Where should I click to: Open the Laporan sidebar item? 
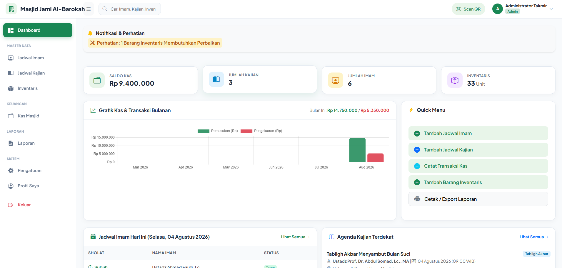38,143
